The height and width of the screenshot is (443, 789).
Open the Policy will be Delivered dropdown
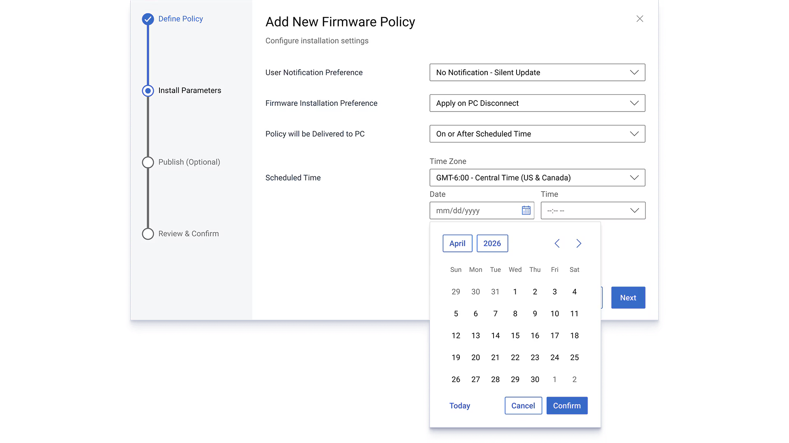click(538, 134)
